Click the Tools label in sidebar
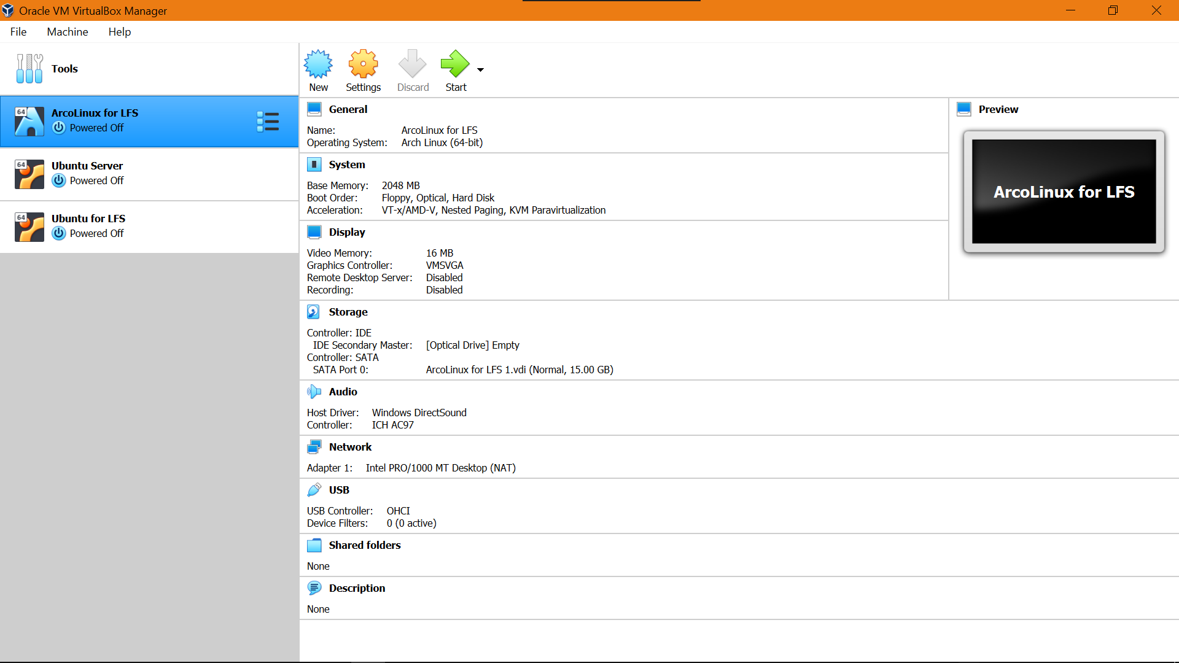Screen dimensions: 1179x663 click(x=64, y=69)
